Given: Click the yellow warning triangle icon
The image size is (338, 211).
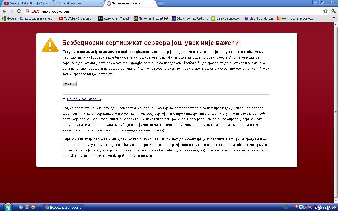Looking at the screenshot, I should 50,45.
